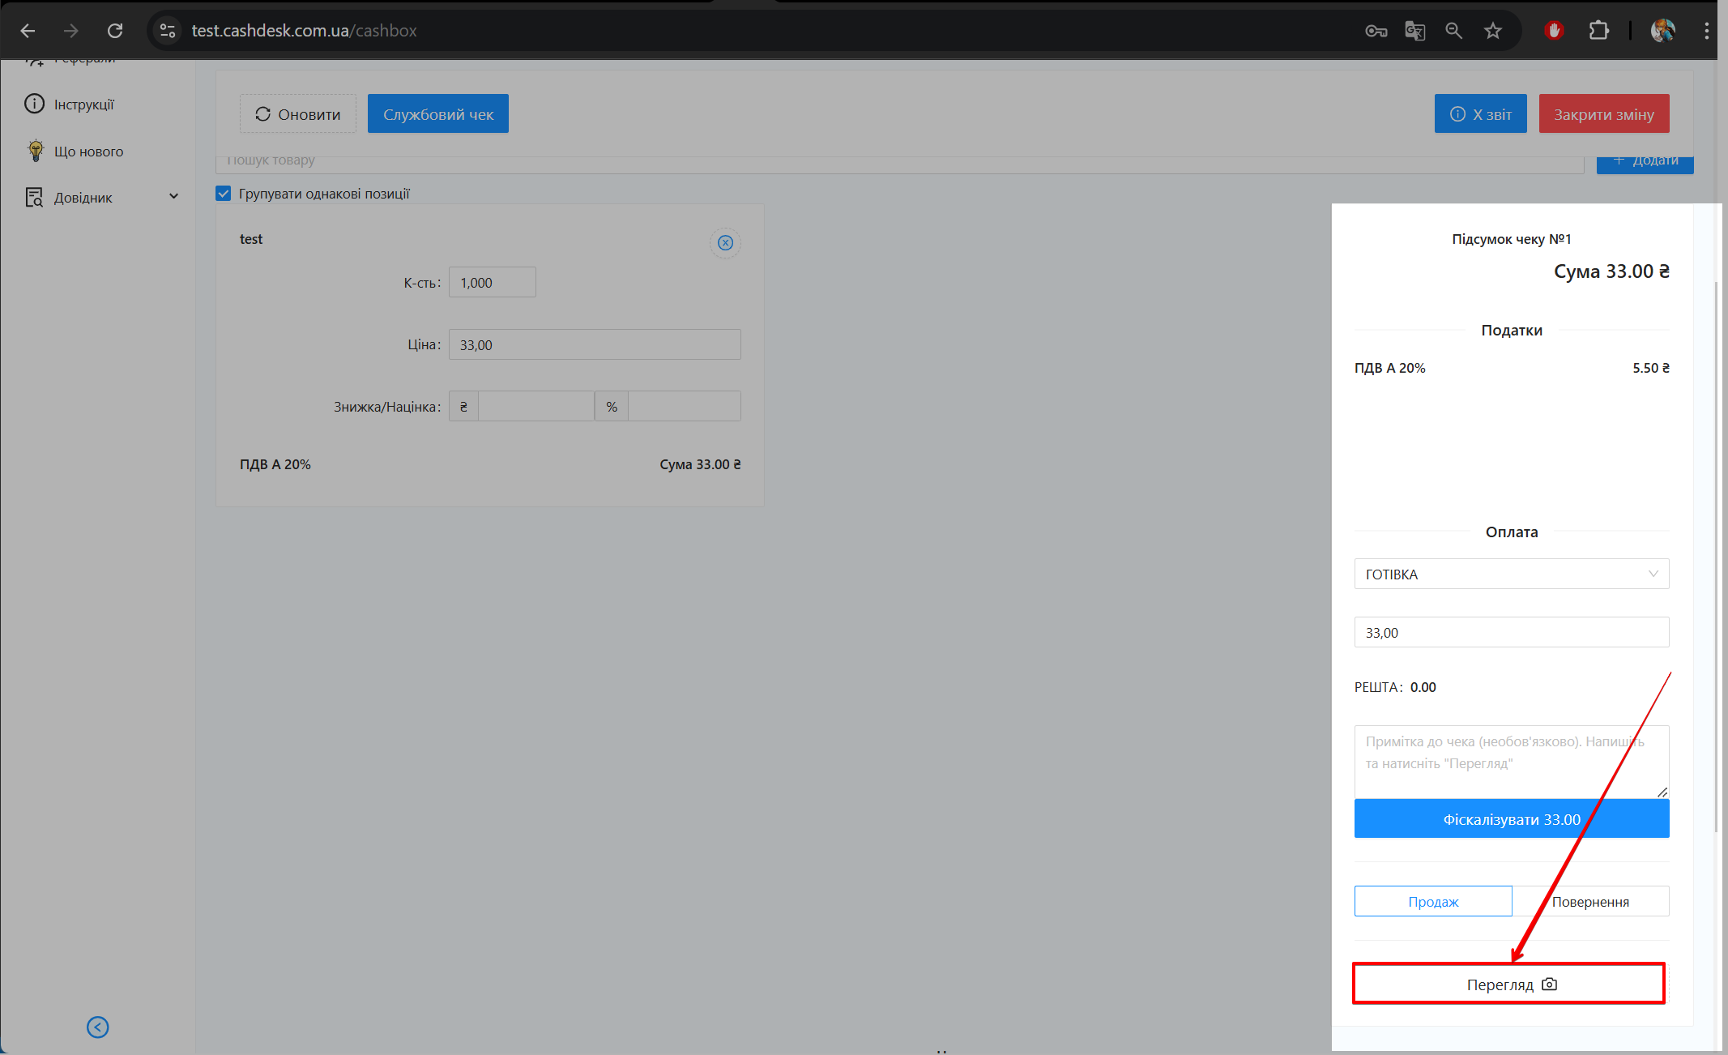Open the browser extensions puzzle icon
The height and width of the screenshot is (1055, 1728).
[1598, 31]
